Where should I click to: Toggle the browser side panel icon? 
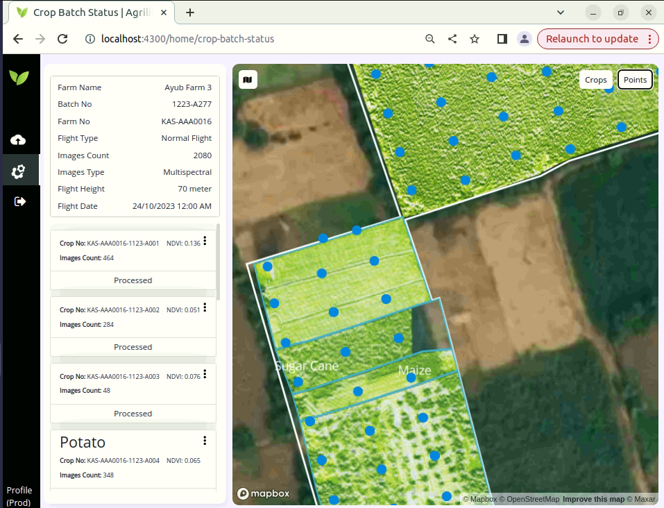pos(502,39)
